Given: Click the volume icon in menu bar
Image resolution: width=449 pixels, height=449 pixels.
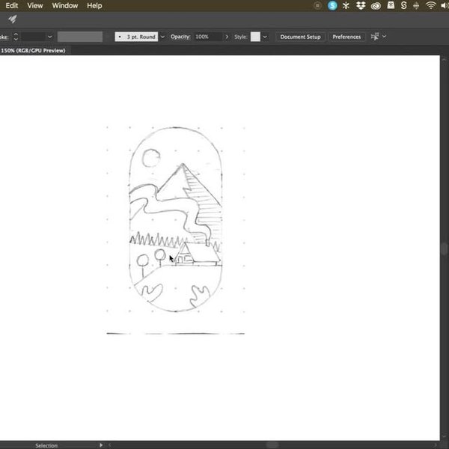Looking at the screenshot, I should click(x=444, y=5).
